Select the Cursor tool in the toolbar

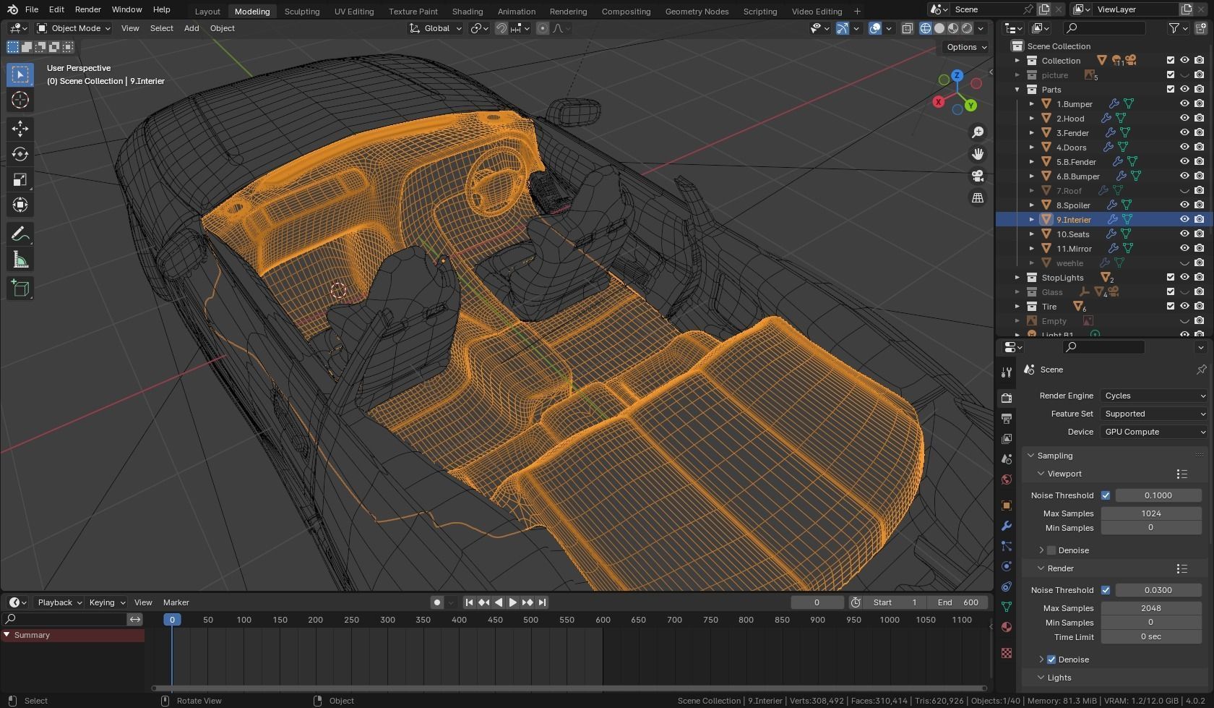click(20, 100)
